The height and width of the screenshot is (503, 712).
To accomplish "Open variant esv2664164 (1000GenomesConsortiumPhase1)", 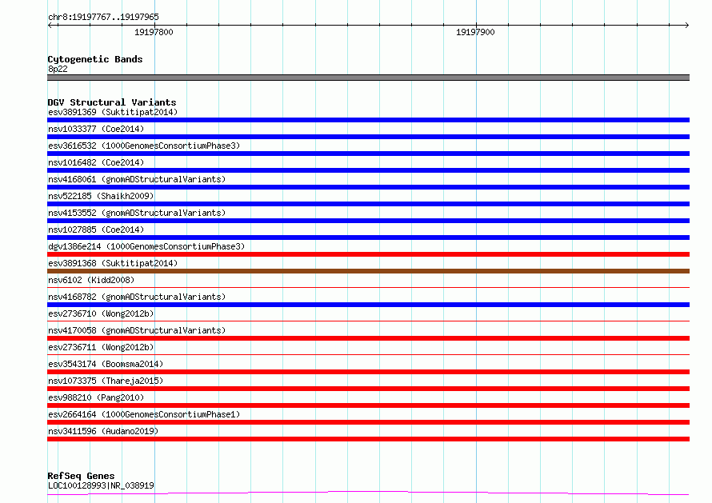I will 144,414.
